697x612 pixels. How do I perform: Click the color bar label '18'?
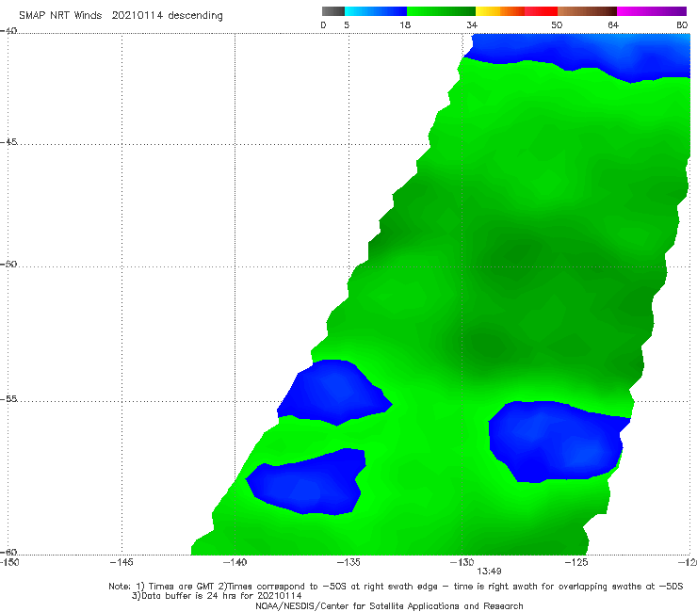[405, 25]
